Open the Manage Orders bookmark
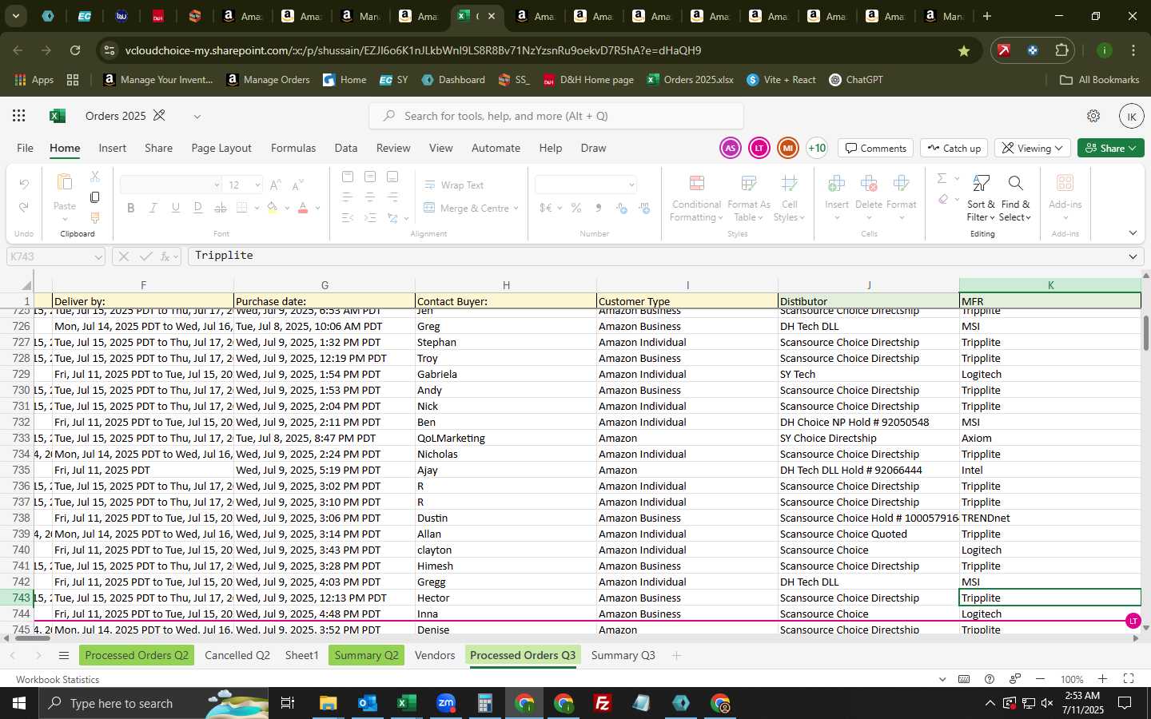1151x719 pixels. click(x=268, y=80)
